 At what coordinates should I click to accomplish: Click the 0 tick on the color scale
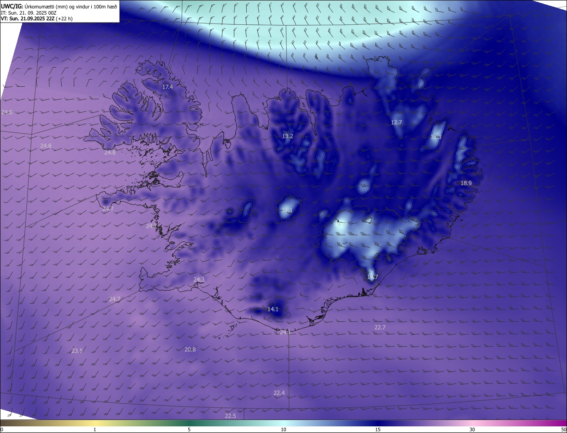2,429
